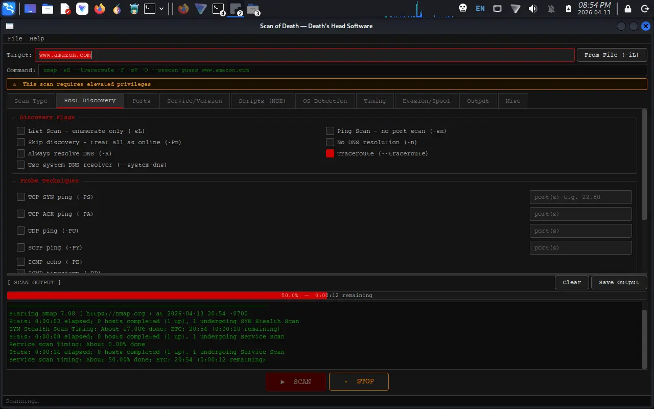
Task: Click the generated nmap Command field
Action: (343, 70)
